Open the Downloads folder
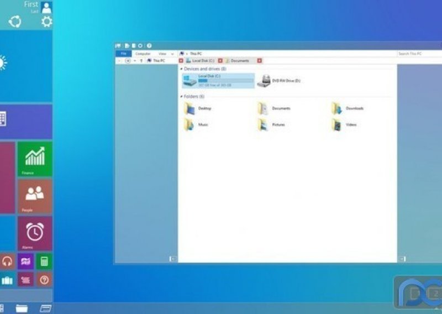The height and width of the screenshot is (314, 442). click(348, 108)
